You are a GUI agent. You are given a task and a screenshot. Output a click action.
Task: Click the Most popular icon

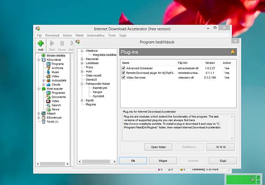[43, 89]
